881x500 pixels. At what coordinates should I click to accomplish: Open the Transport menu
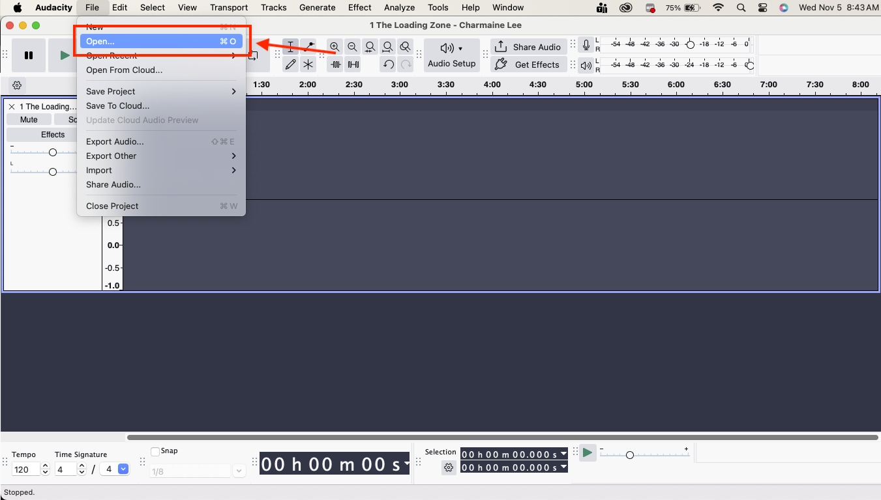(228, 7)
